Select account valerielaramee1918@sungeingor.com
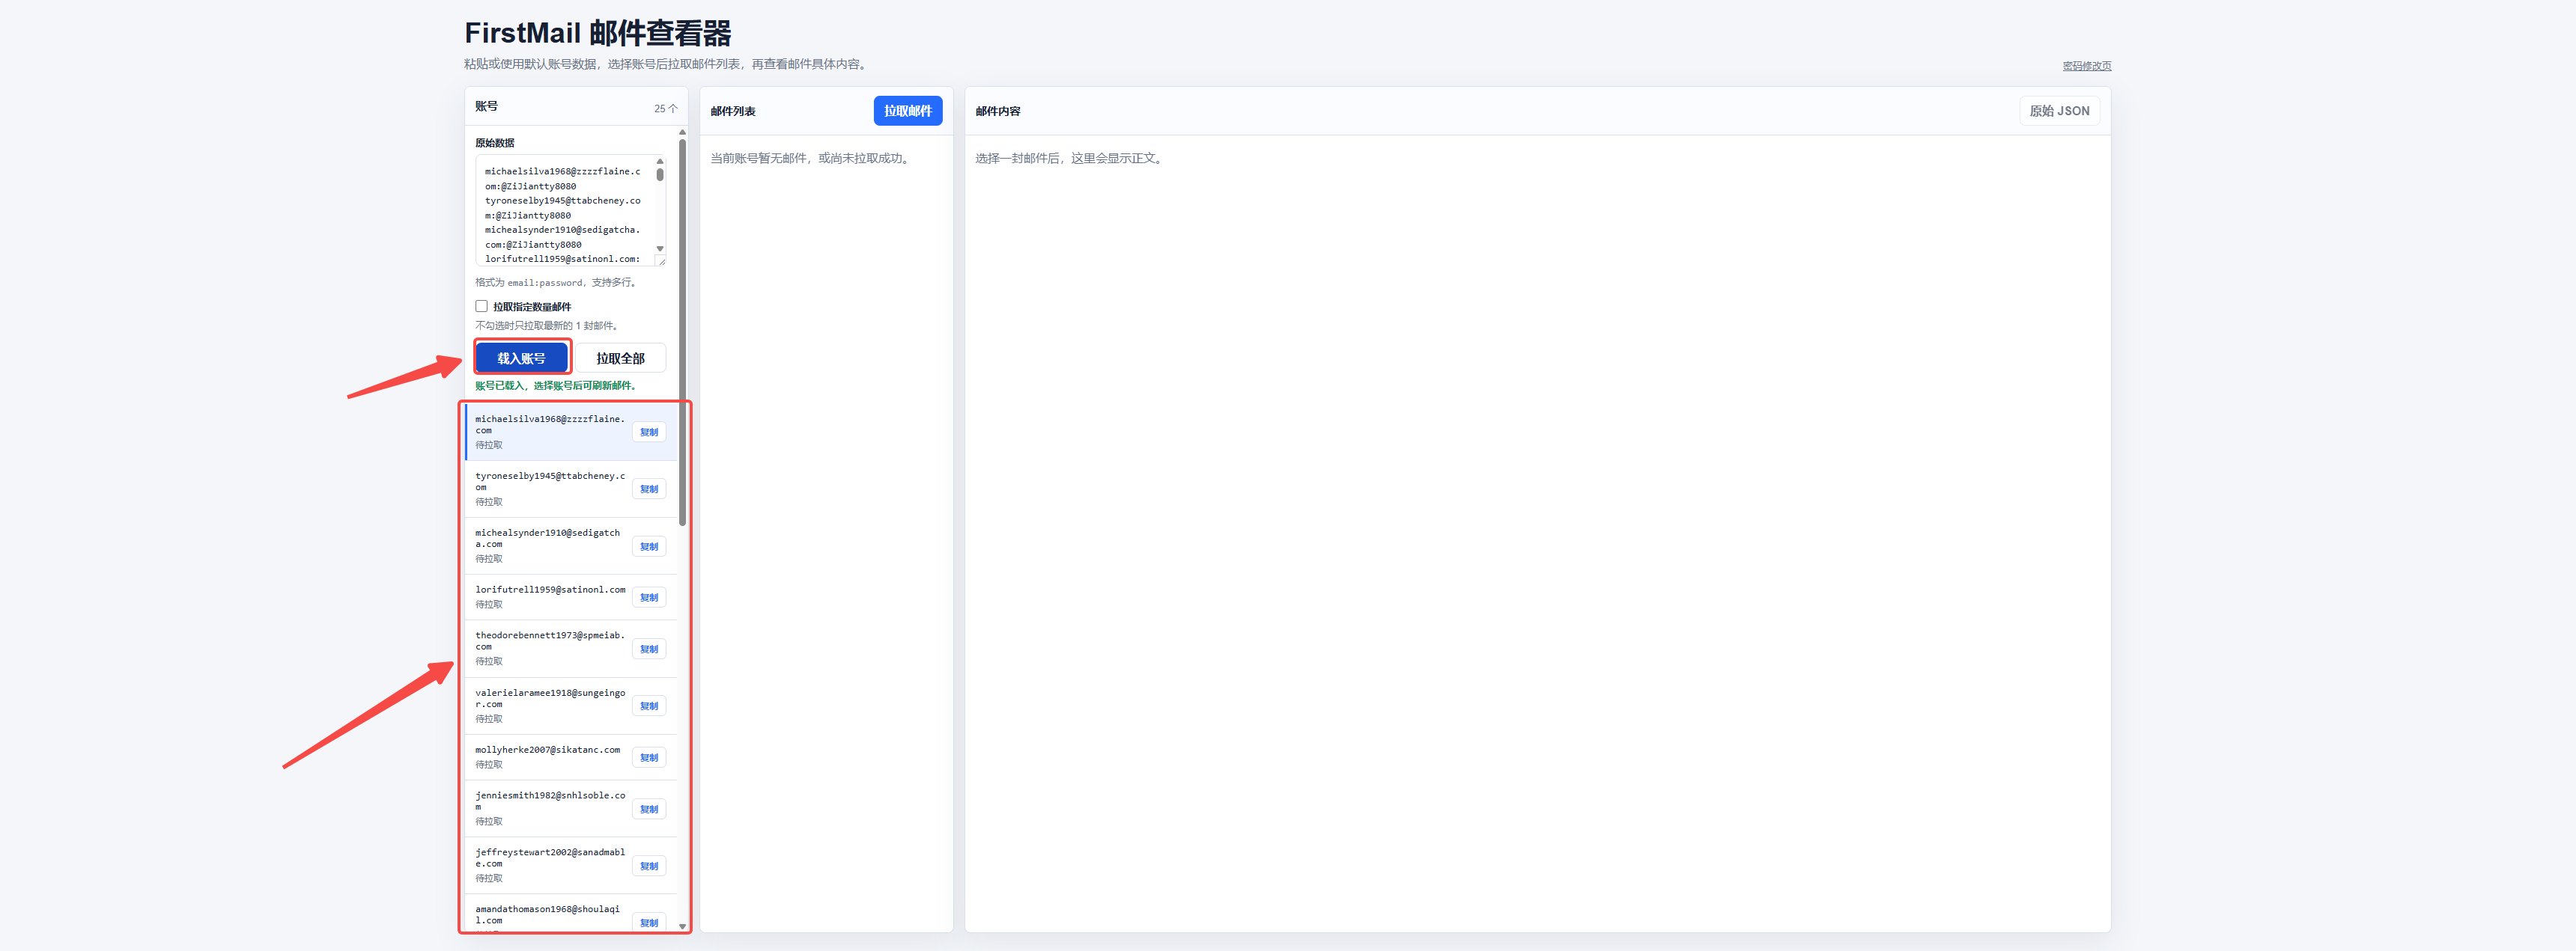This screenshot has height=951, width=2576. point(571,706)
